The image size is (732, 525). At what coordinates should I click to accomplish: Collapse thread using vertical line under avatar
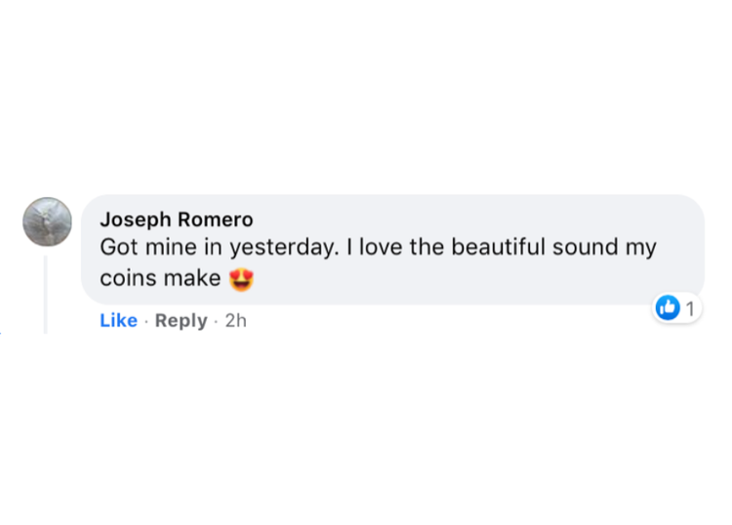coord(46,293)
